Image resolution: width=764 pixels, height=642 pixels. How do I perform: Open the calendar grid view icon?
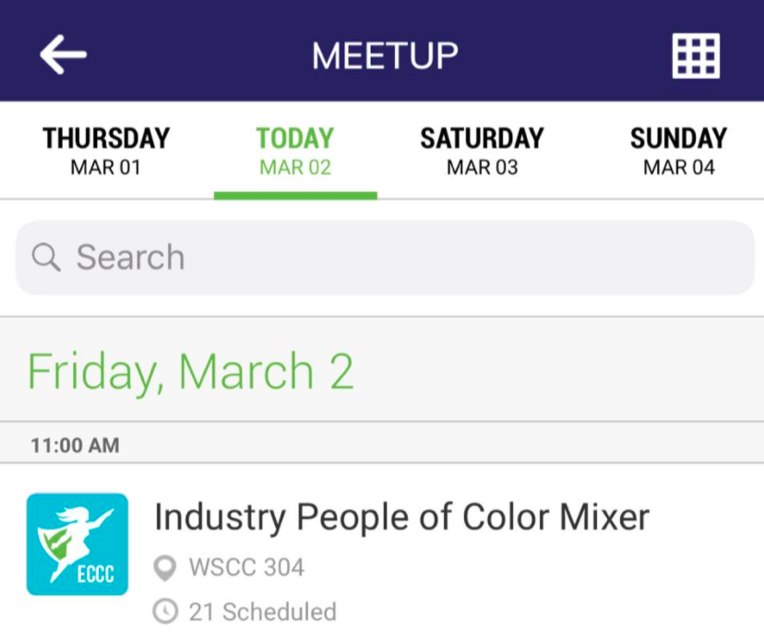696,56
